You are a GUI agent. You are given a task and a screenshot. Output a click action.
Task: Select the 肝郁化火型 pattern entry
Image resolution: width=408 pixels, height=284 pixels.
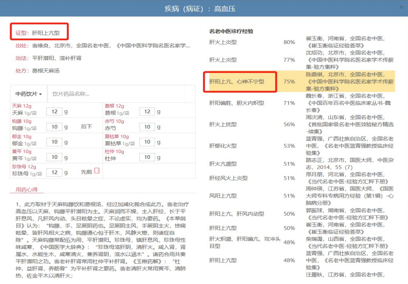point(223,146)
